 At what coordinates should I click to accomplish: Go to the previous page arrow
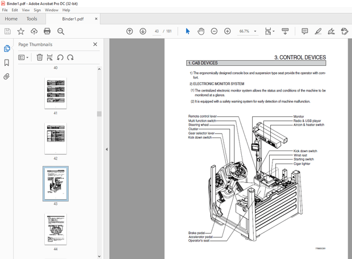pyautogui.click(x=129, y=31)
